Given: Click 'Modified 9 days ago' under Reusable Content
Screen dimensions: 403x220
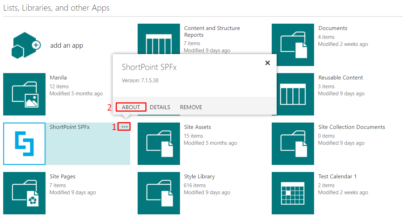Looking at the screenshot, I should coord(341,94).
